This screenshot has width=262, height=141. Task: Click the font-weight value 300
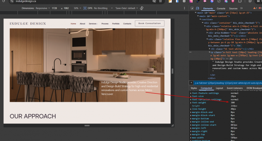point(233,103)
